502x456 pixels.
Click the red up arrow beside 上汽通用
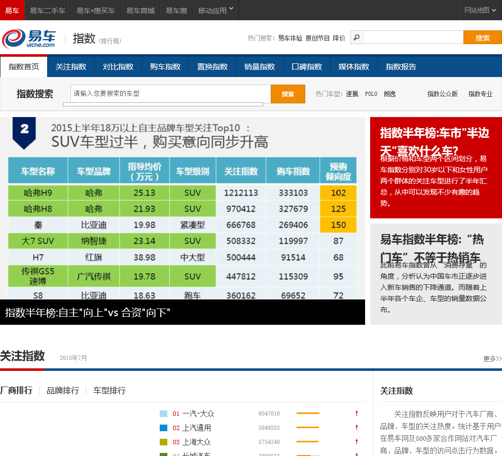(357, 428)
